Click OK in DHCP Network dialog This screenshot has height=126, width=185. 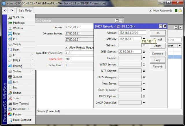pyautogui.click(x=158, y=33)
